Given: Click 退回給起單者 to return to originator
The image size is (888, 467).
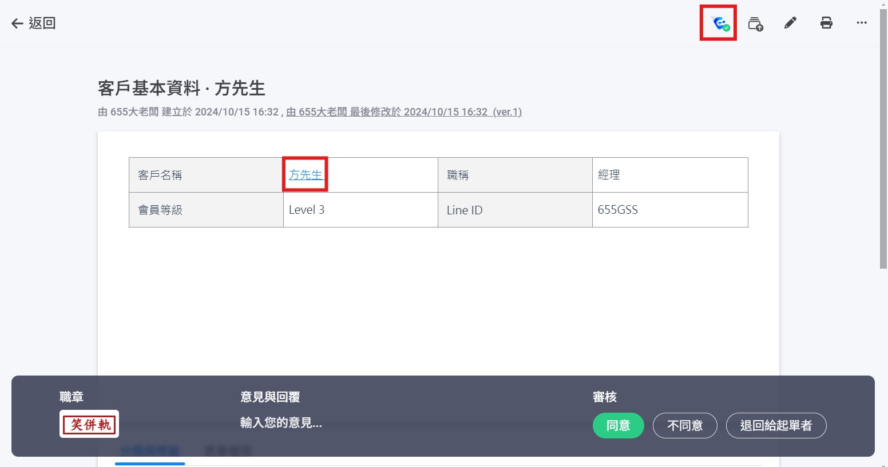Looking at the screenshot, I should [x=776, y=426].
